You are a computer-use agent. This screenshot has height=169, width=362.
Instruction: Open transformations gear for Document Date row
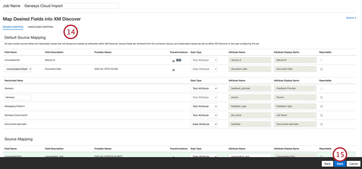tap(173, 70)
